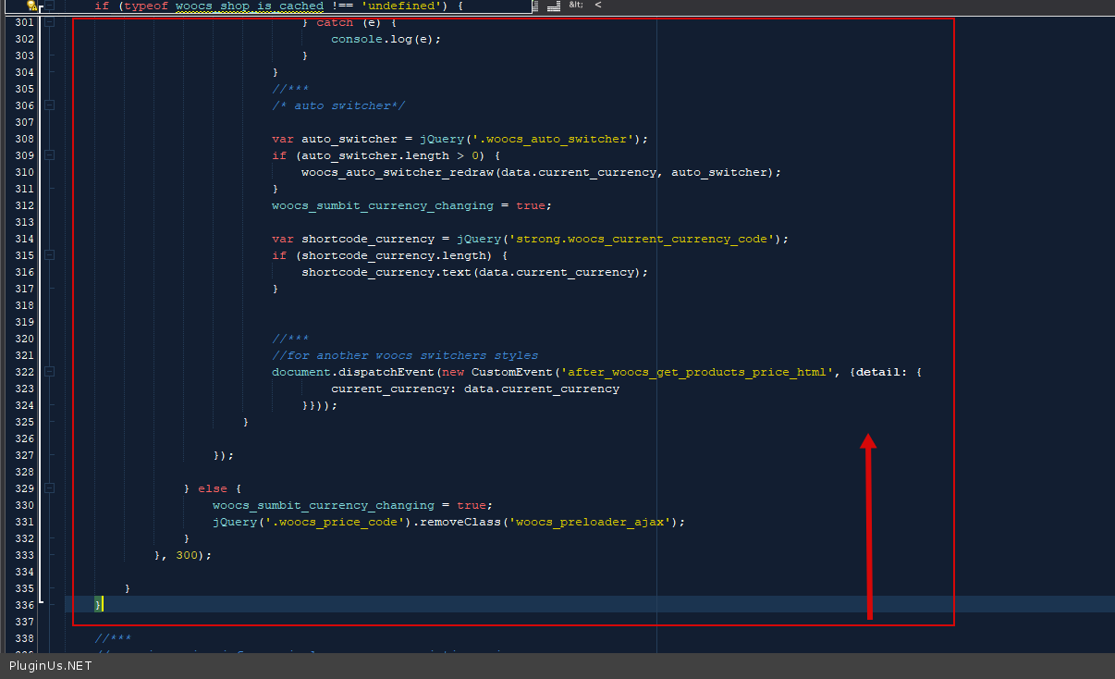Click the bar-chart icon right of the sticky header
The width and height of the screenshot is (1115, 679).
pos(553,6)
